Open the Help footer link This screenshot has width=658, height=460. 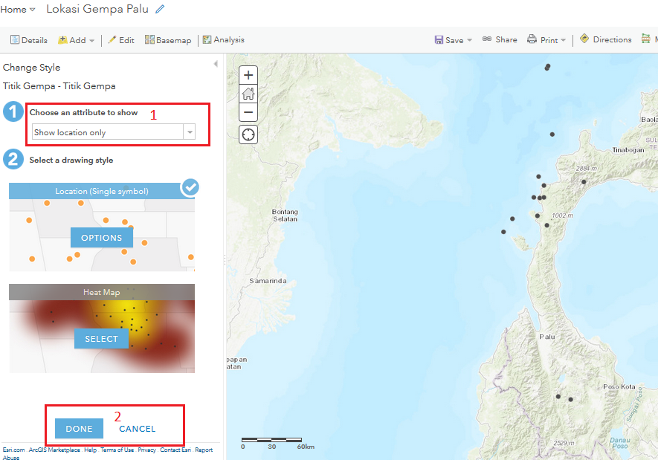(90, 450)
